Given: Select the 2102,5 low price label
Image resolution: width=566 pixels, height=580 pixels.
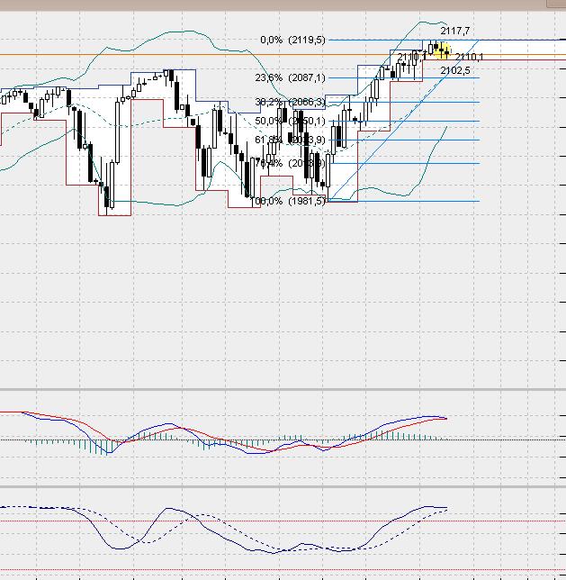Looking at the screenshot, I should click(455, 70).
